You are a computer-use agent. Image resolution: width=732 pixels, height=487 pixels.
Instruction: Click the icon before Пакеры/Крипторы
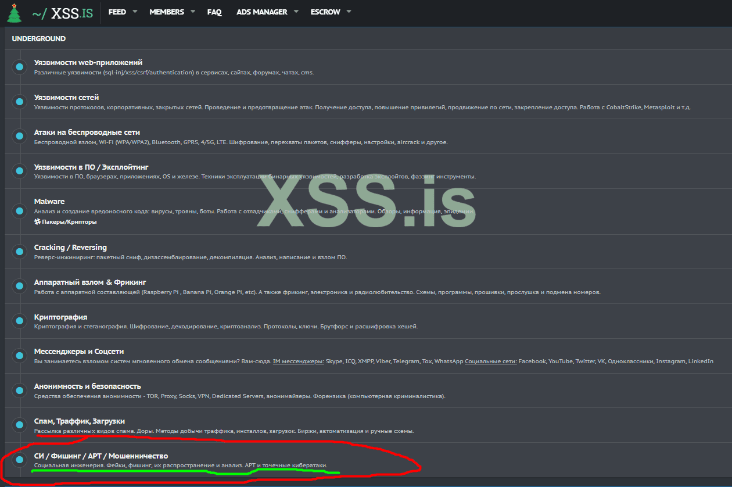coord(38,222)
